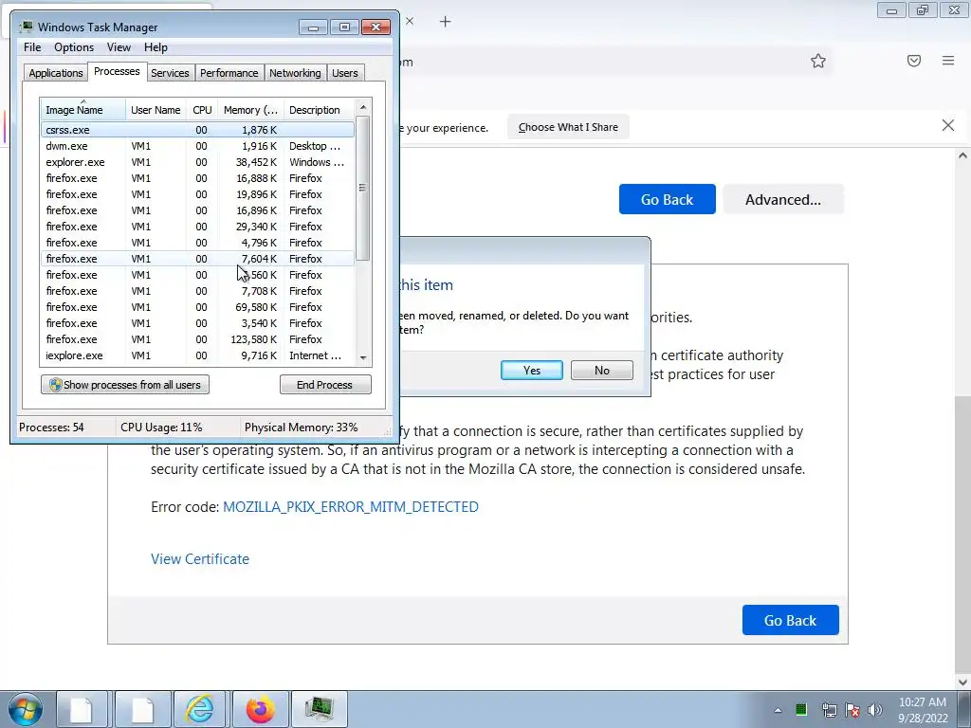This screenshot has width=971, height=728.
Task: Click the volume speaker tray icon
Action: [x=875, y=709]
